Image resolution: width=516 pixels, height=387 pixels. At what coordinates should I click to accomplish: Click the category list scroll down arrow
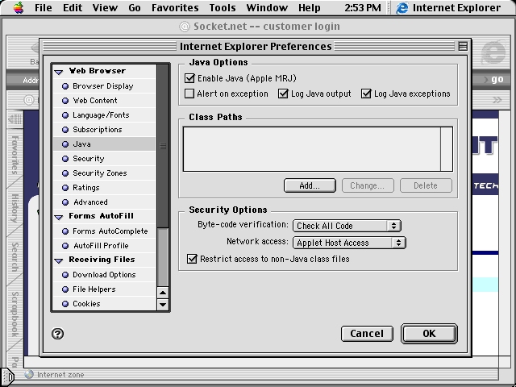[163, 305]
